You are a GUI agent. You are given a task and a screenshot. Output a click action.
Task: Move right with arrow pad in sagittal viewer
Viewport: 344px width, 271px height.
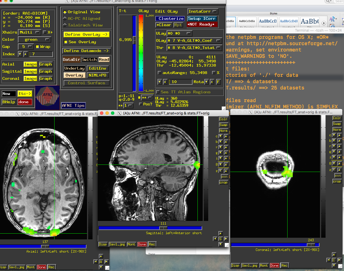pyautogui.click(x=226, y=239)
